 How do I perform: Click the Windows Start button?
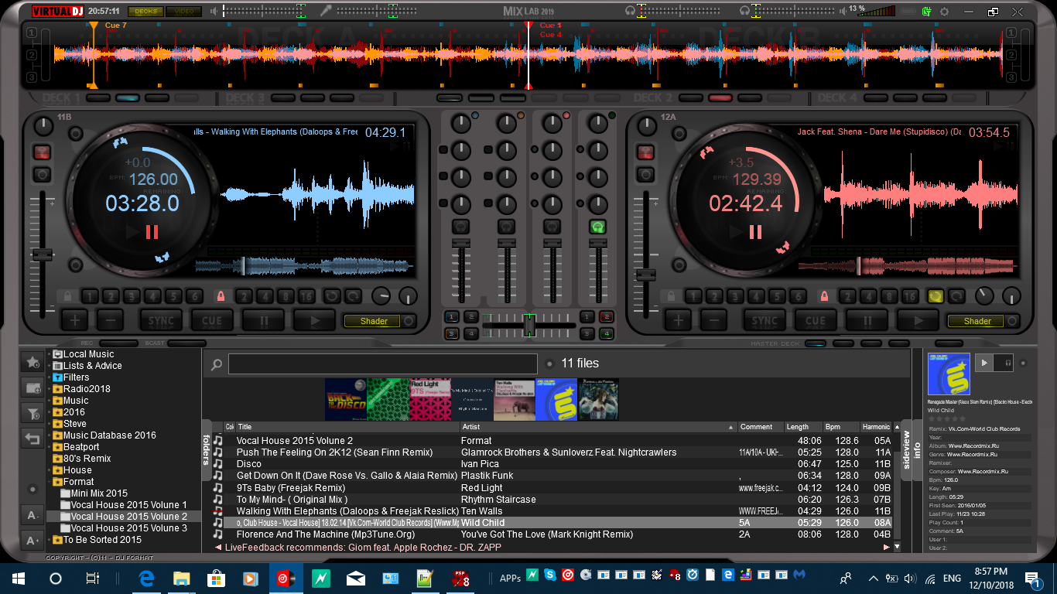19,579
